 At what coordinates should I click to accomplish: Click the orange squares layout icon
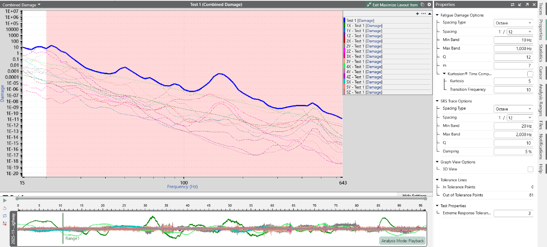pyautogui.click(x=5, y=223)
